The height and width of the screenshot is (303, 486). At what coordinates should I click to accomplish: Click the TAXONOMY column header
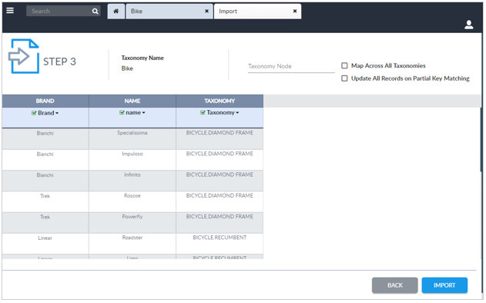(x=220, y=101)
